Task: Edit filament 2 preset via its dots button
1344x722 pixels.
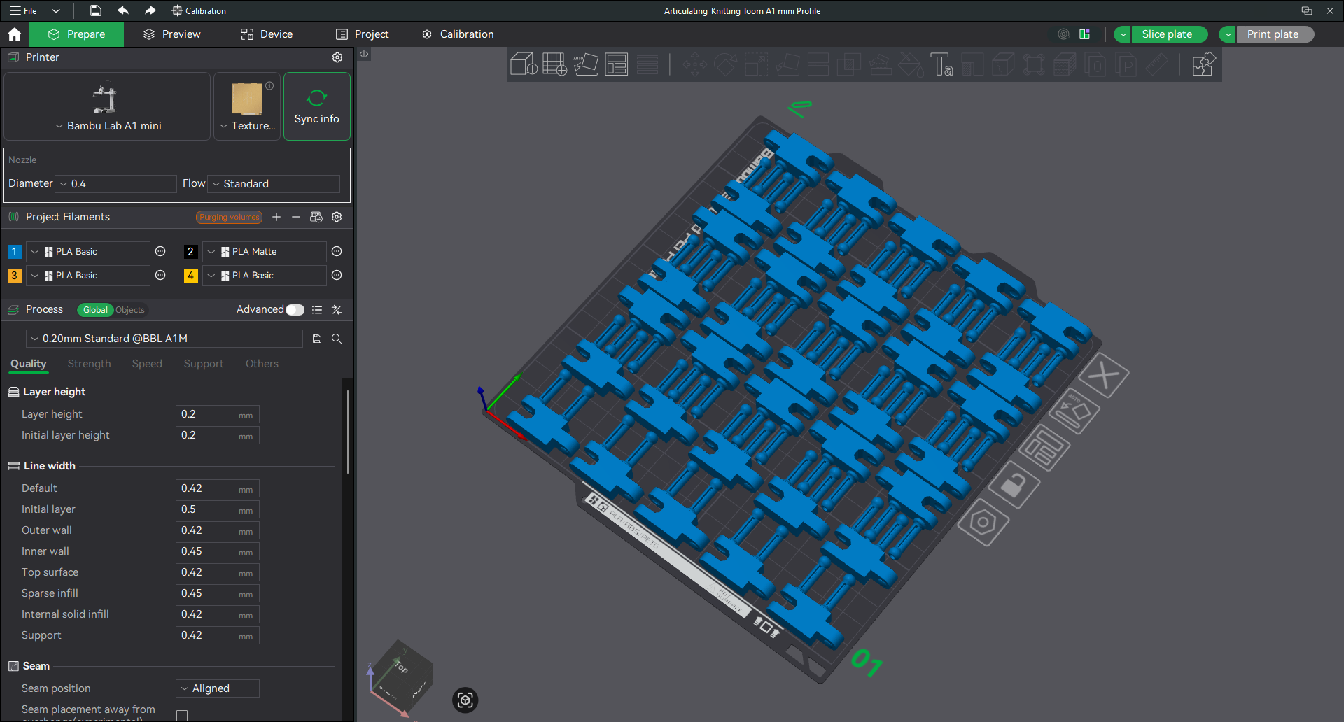Action: (x=337, y=251)
